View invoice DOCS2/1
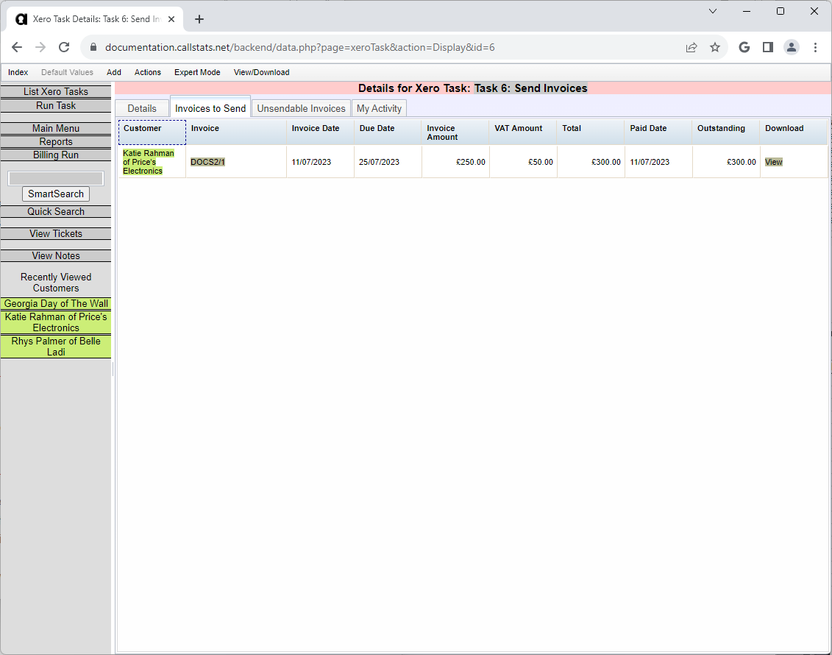832x655 pixels. pyautogui.click(x=207, y=160)
